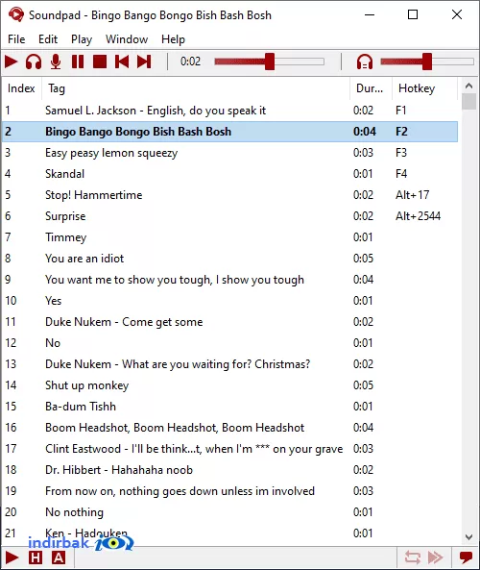Image resolution: width=480 pixels, height=570 pixels.
Task: Click the playback position slider
Action: pyautogui.click(x=270, y=62)
